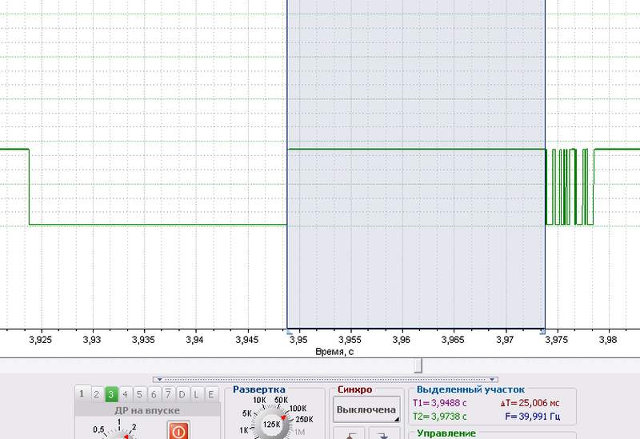The height and width of the screenshot is (439, 640).
Task: Select the L channel tab
Action: tap(197, 393)
